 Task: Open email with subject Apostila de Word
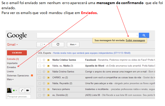tap(95, 66)
